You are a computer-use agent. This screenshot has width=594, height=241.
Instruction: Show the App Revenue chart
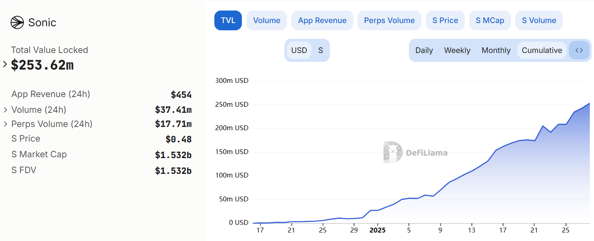(x=322, y=21)
